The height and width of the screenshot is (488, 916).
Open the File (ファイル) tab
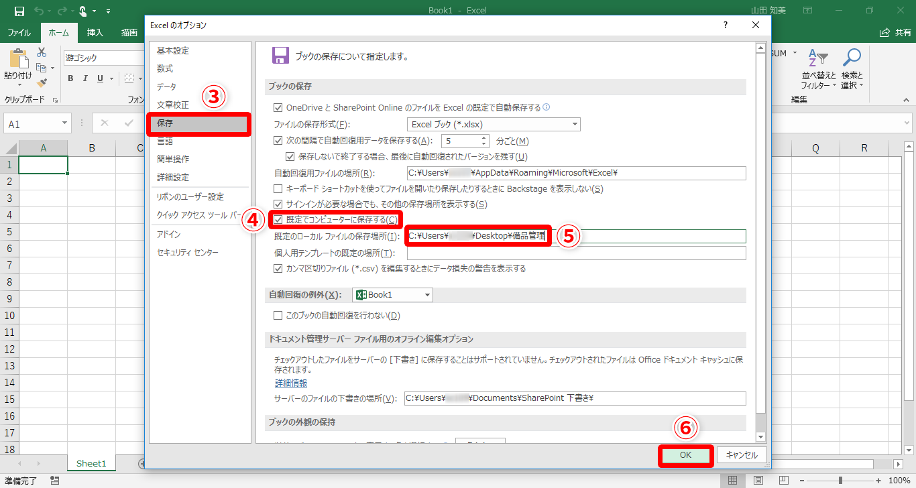[19, 32]
